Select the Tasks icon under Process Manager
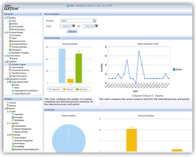Image resolution: width=196 pixels, height=157 pixels. pos(10,38)
